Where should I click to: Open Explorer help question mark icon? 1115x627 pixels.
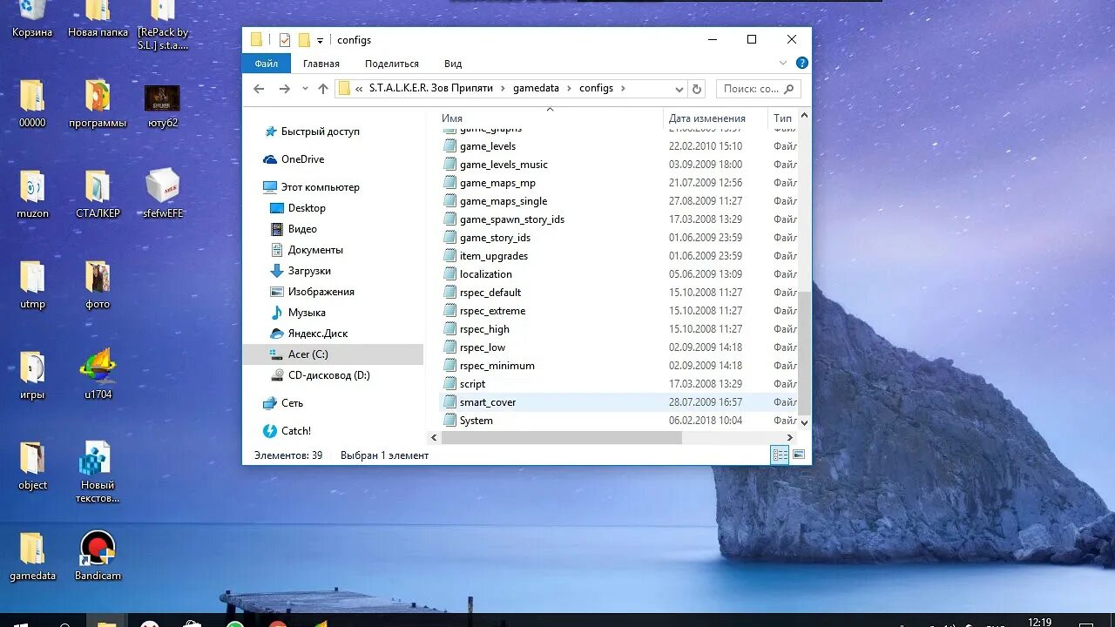point(802,63)
